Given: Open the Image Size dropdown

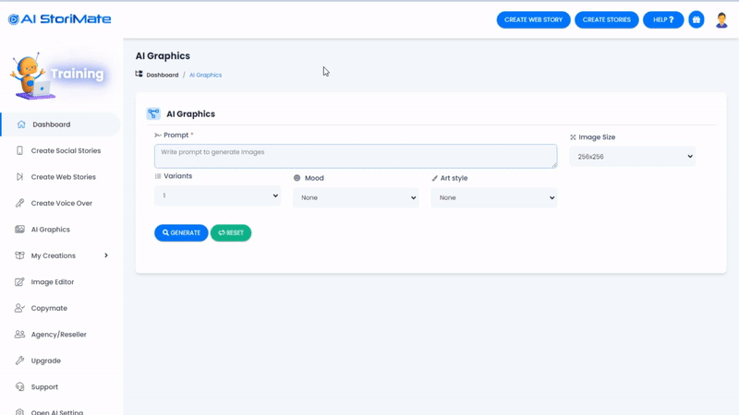Looking at the screenshot, I should pyautogui.click(x=632, y=157).
